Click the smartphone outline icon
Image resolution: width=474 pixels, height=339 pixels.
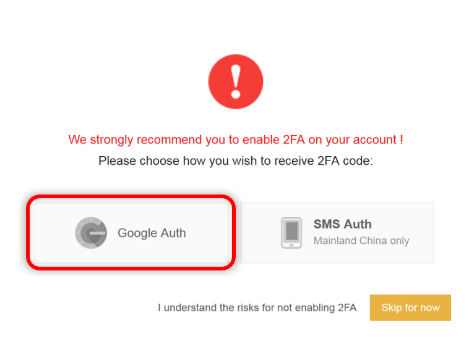(x=291, y=232)
